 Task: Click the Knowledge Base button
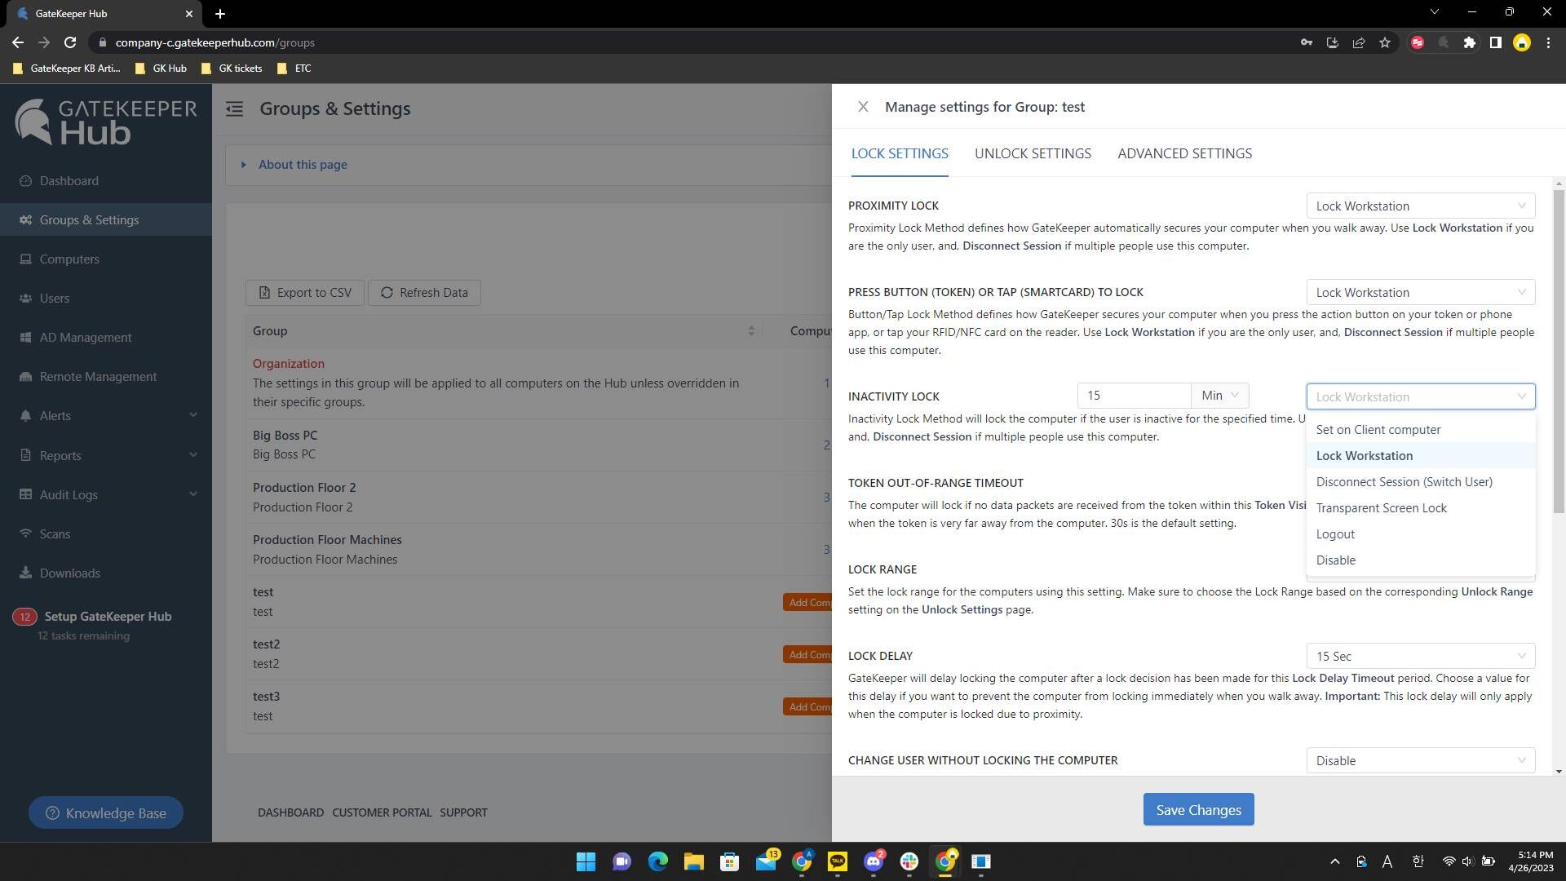(106, 813)
